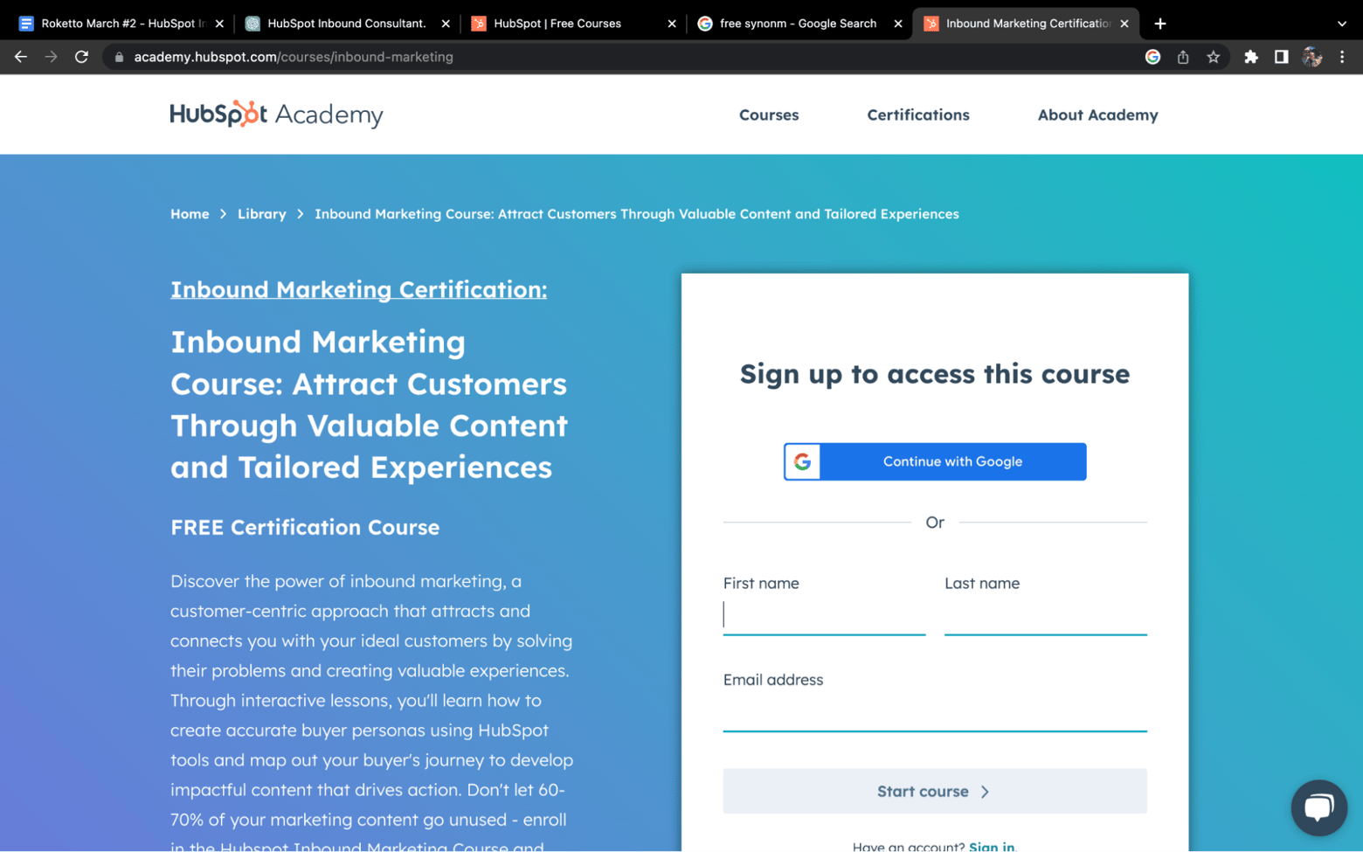
Task: Open the chat widget in the corner
Action: [x=1319, y=807]
